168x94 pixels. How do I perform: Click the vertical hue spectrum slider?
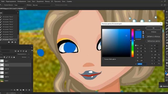coord(133,43)
